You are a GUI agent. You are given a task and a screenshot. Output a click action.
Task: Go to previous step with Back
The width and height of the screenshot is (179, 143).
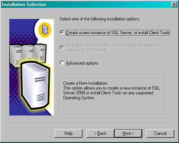coord(100,133)
